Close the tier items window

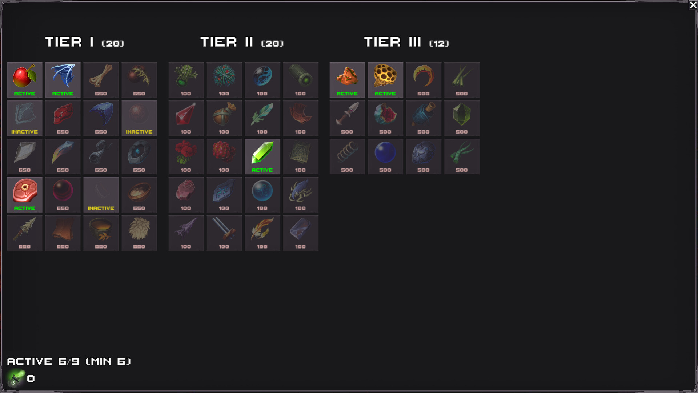(693, 5)
